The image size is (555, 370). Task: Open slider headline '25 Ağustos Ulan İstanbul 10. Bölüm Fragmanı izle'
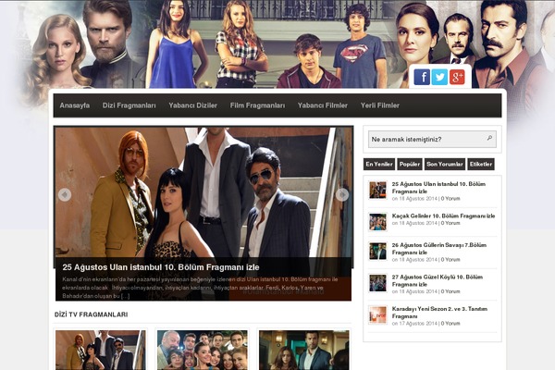[161, 267]
